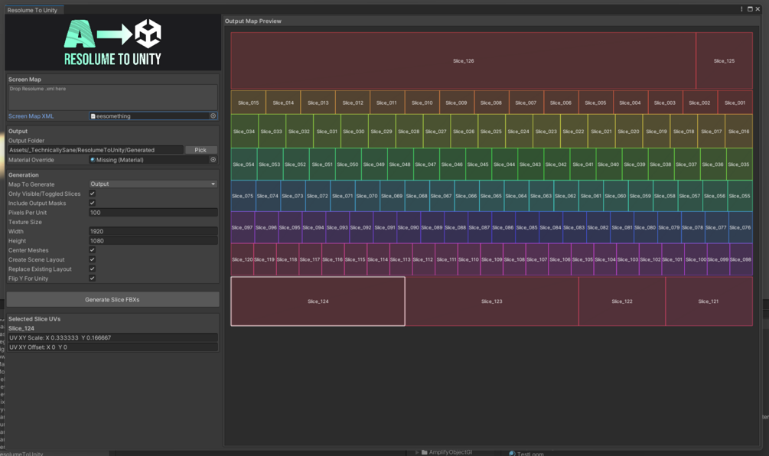Image resolution: width=769 pixels, height=456 pixels.
Task: Select Slice_065 in the output map
Action: [491, 196]
